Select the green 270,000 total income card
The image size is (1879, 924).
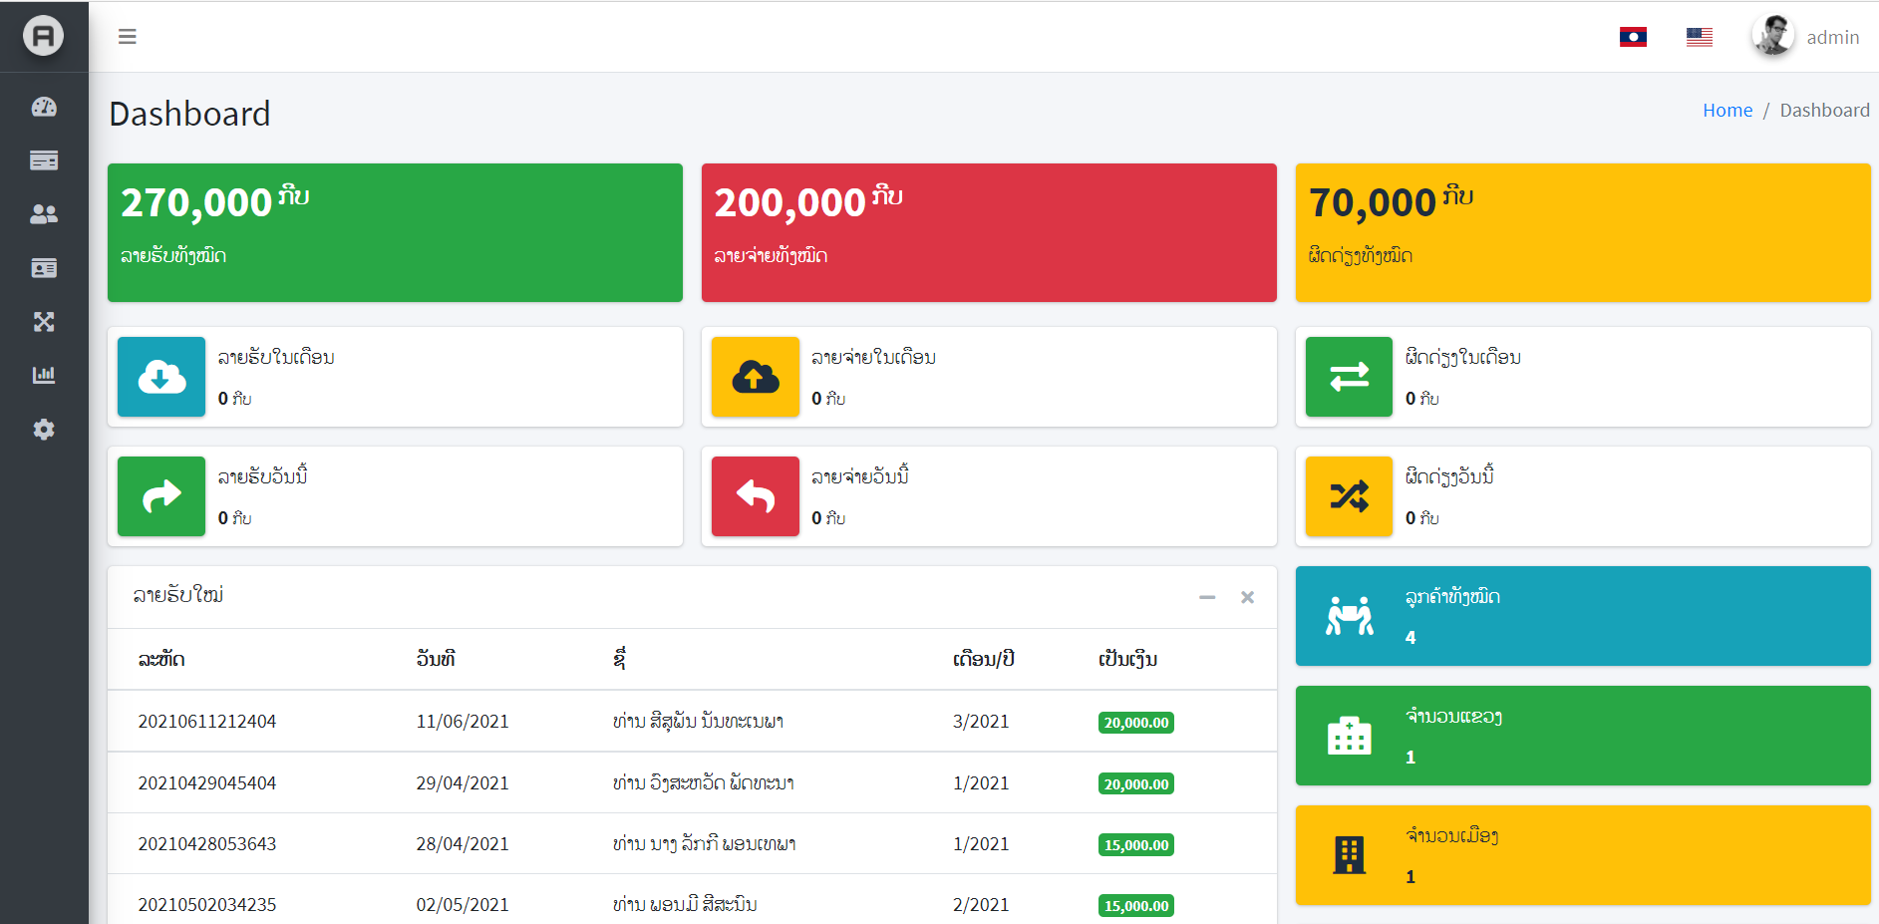click(395, 232)
